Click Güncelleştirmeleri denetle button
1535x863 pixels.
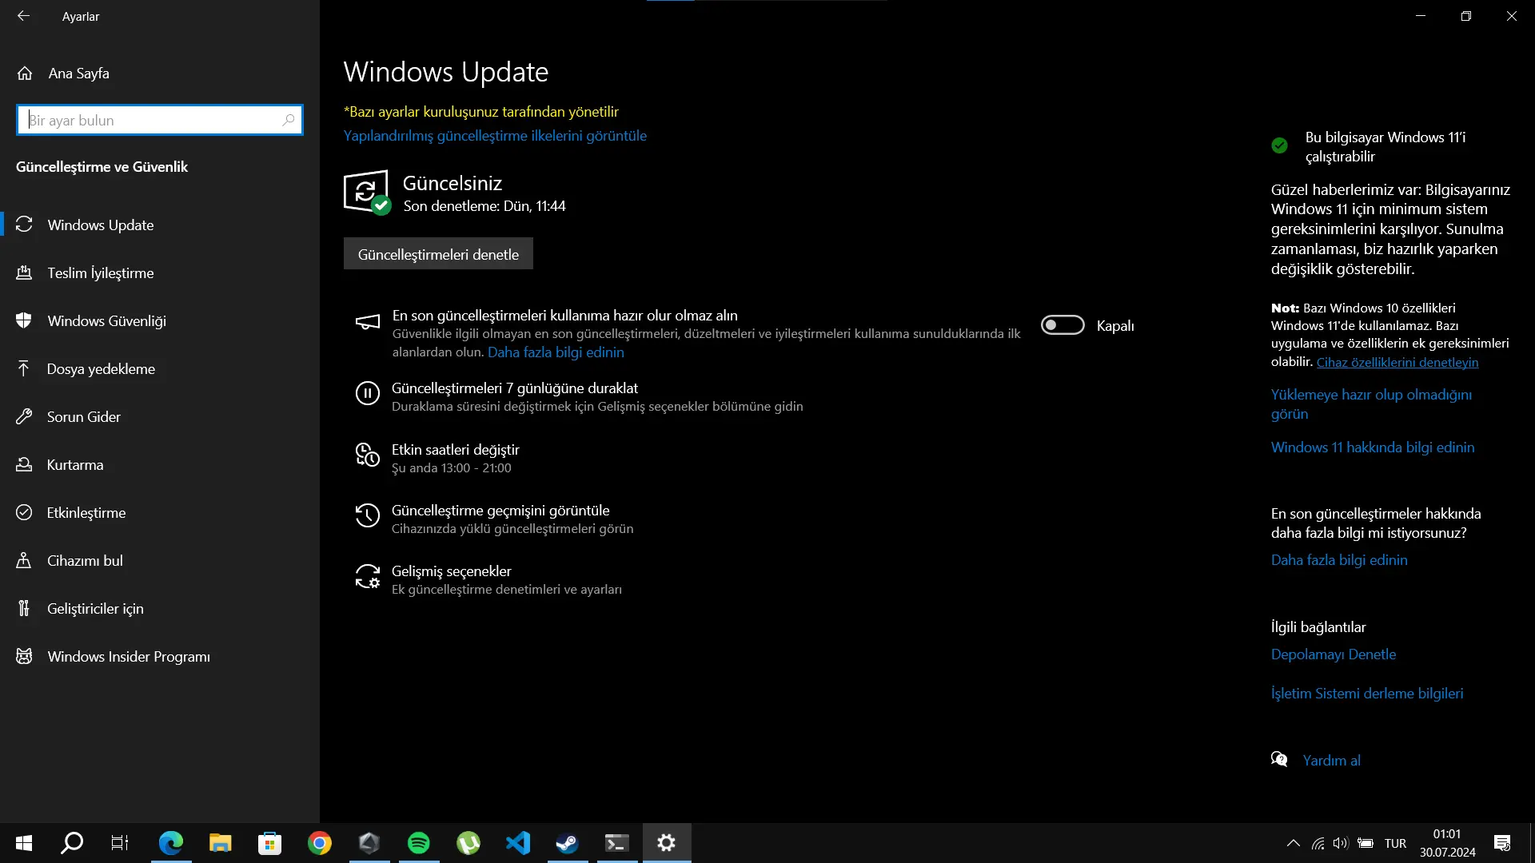click(x=438, y=254)
